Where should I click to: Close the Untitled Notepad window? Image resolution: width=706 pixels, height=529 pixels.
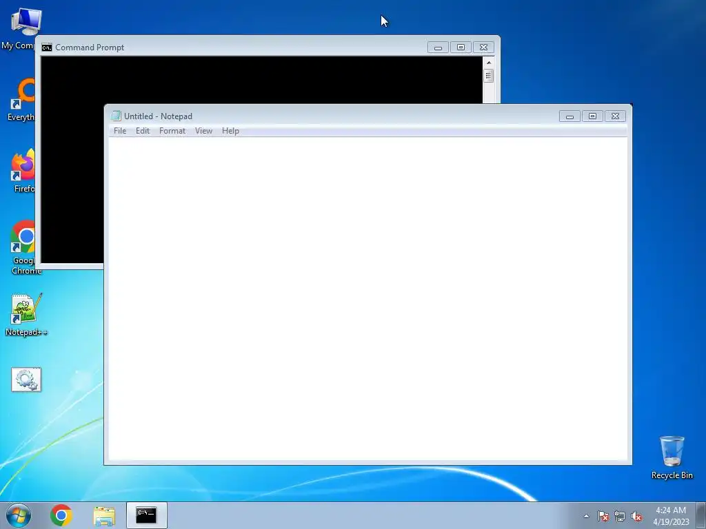click(x=615, y=116)
